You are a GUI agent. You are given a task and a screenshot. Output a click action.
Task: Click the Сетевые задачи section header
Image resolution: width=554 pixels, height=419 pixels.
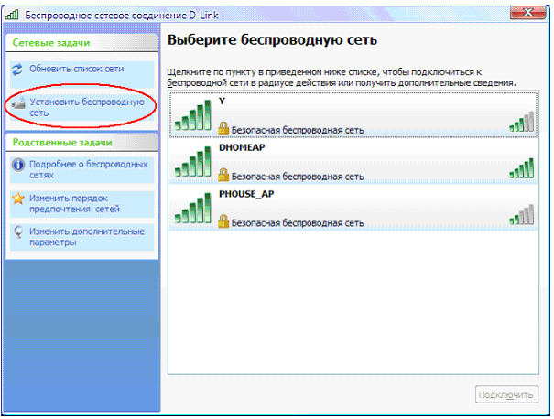[x=81, y=43]
